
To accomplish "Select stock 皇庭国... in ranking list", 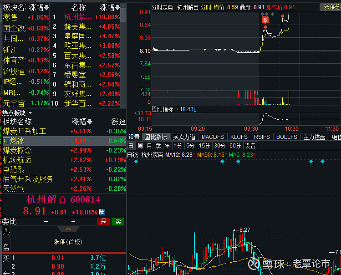I will [86, 36].
